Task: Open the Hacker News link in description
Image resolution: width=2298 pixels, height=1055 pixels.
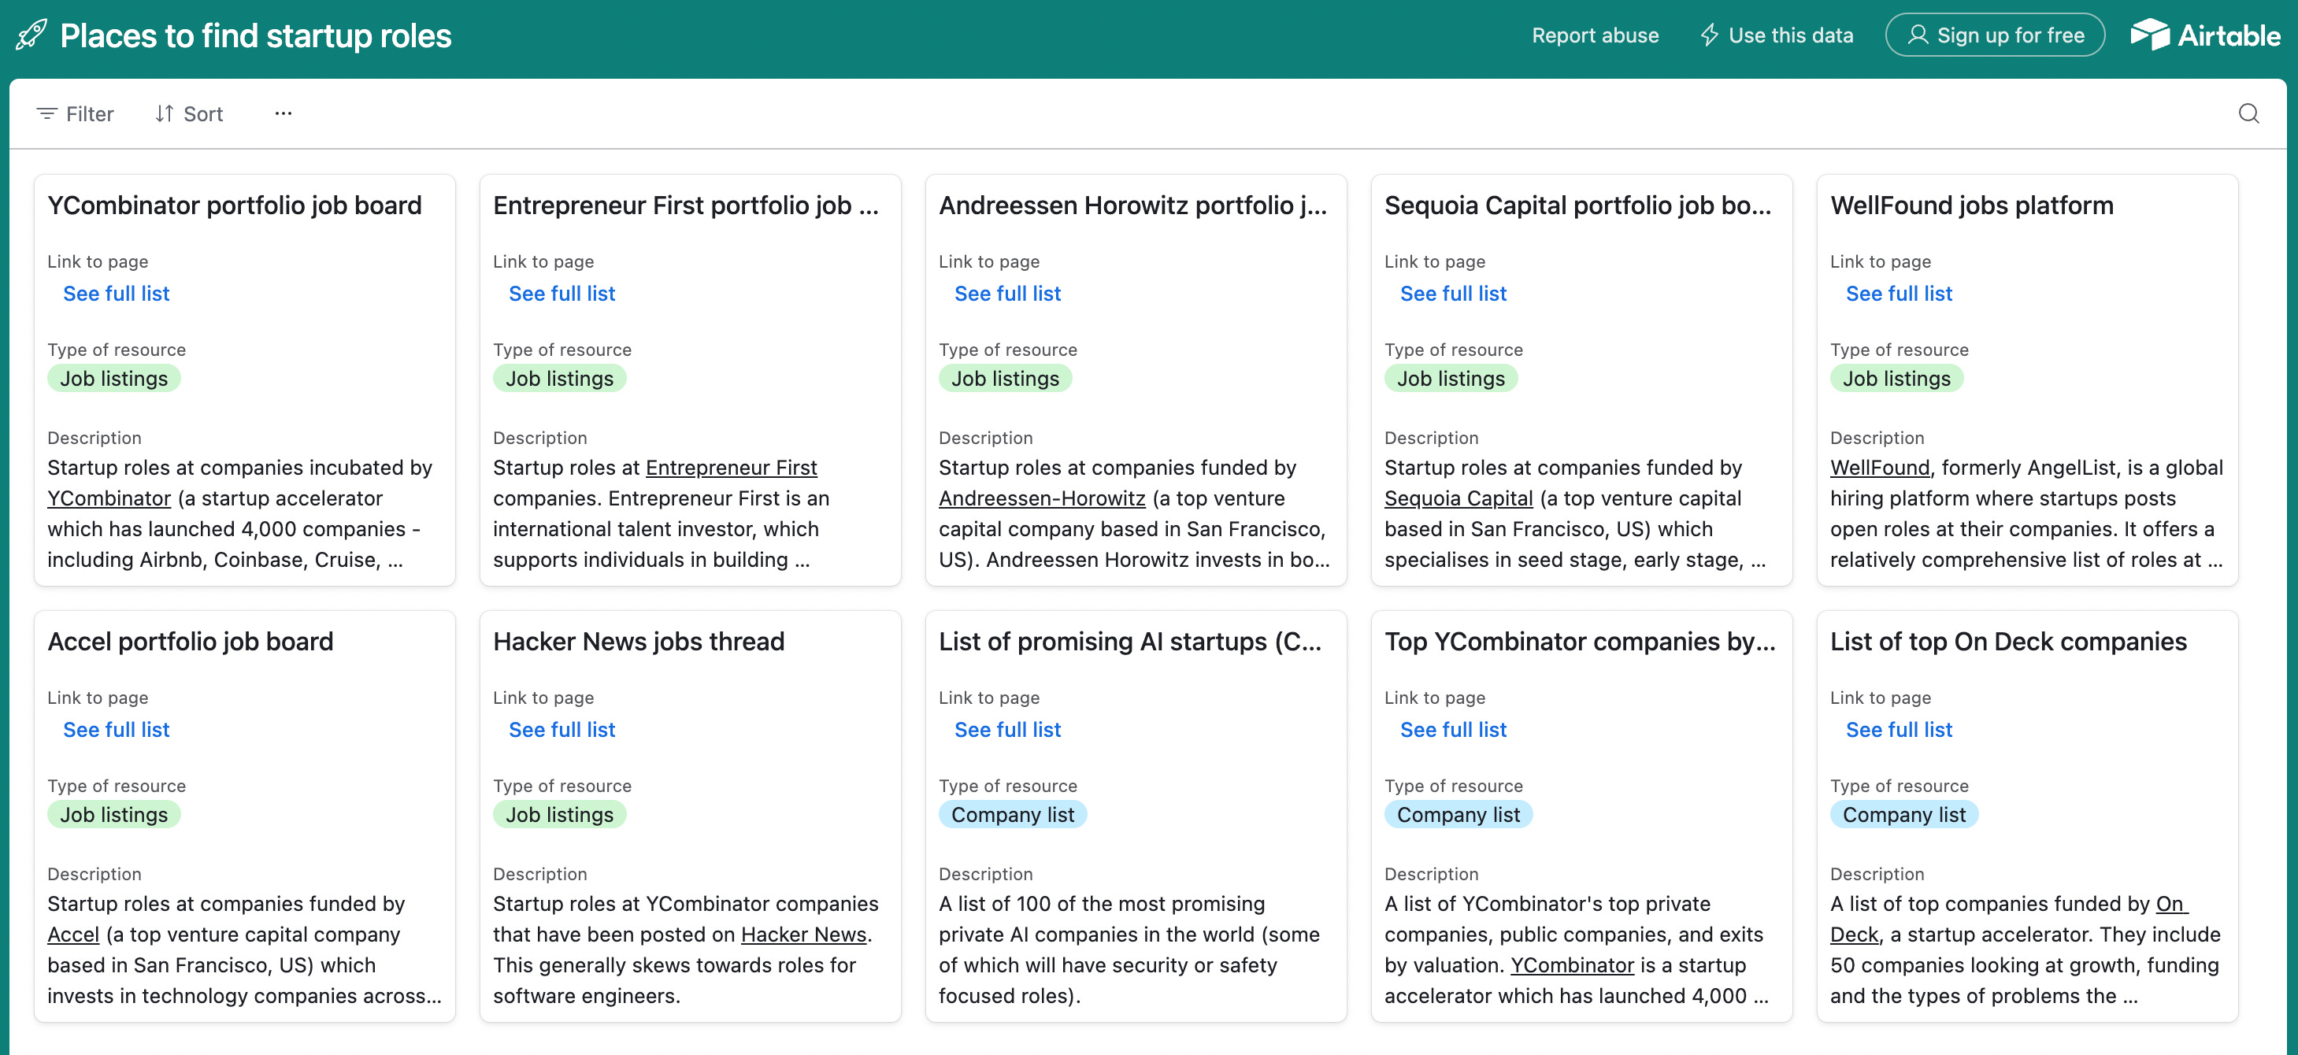Action: 802,934
